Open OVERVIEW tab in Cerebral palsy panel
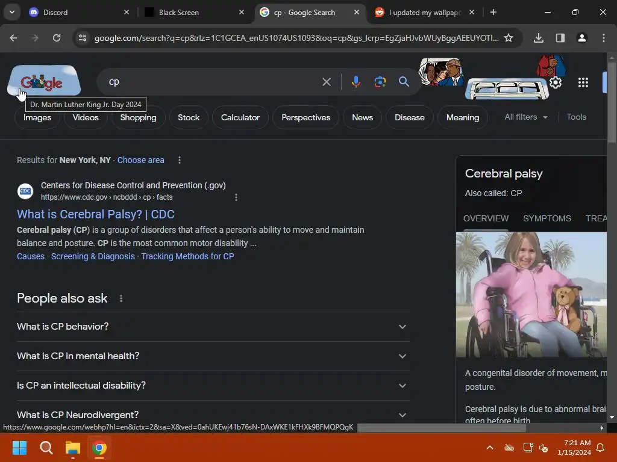This screenshot has width=617, height=462. [x=486, y=218]
